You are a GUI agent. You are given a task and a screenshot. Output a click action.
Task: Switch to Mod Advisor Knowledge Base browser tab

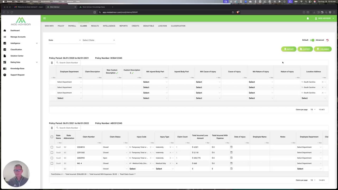click(94, 7)
